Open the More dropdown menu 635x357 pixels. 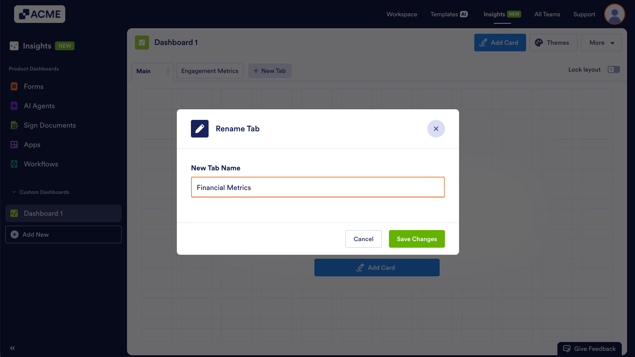tap(601, 42)
